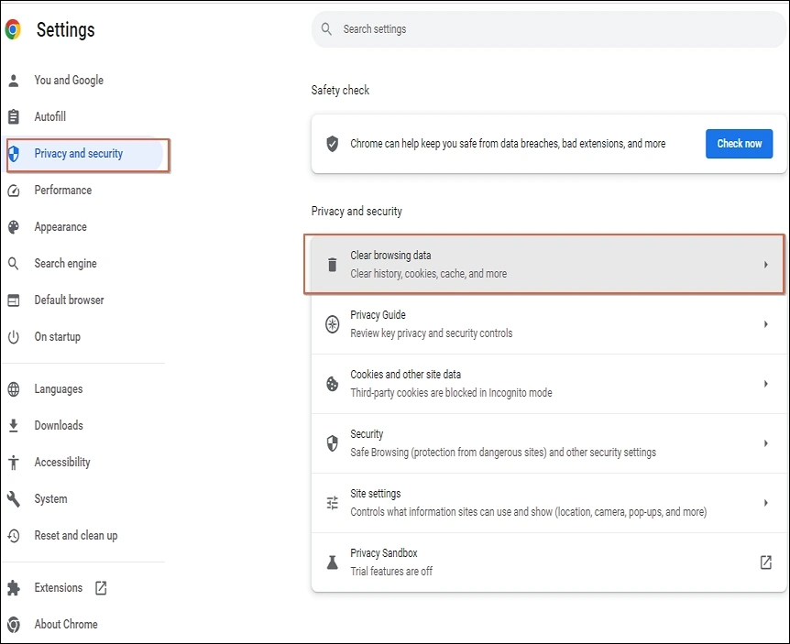
Task: Open Default browser settings
Action: coord(69,300)
